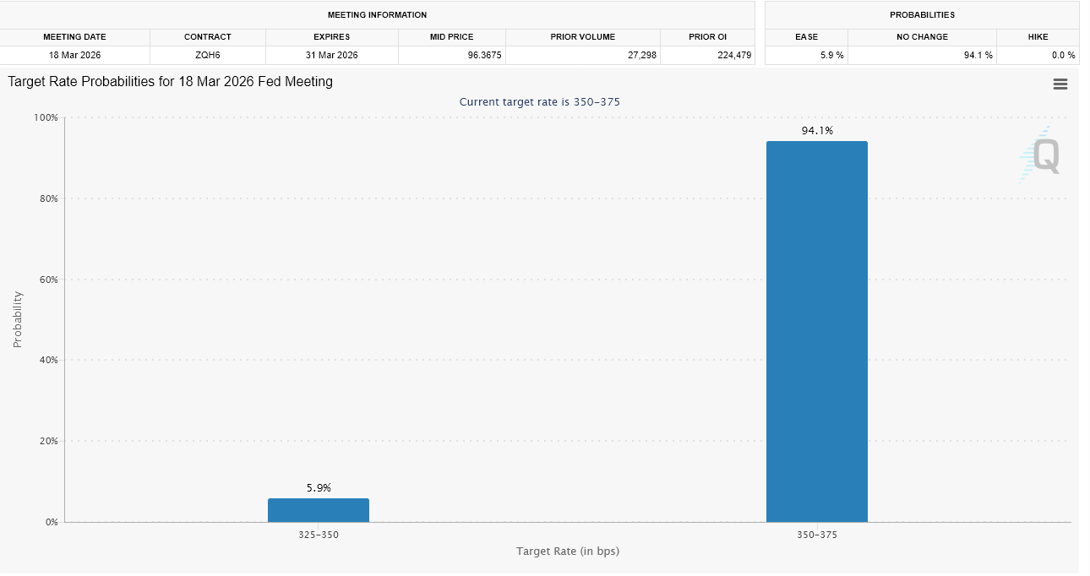Viewport: 1090px width, 576px height.
Task: Select the MEETING DATE column header
Action: pos(74,37)
